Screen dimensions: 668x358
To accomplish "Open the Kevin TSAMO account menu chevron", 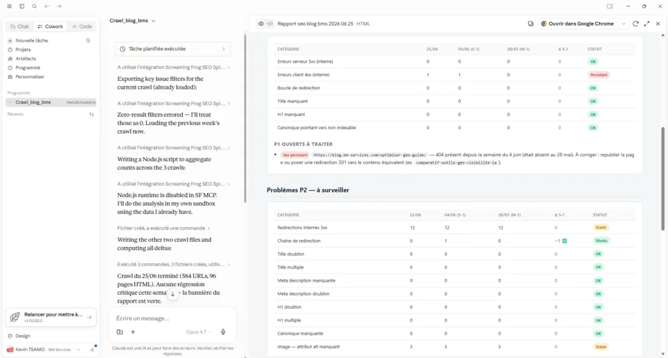I will click(x=79, y=350).
